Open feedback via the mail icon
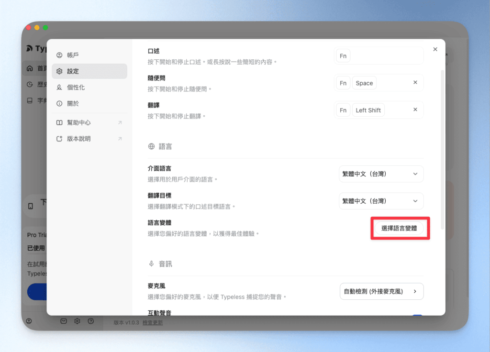Viewport: 490px width, 352px height. (x=63, y=321)
